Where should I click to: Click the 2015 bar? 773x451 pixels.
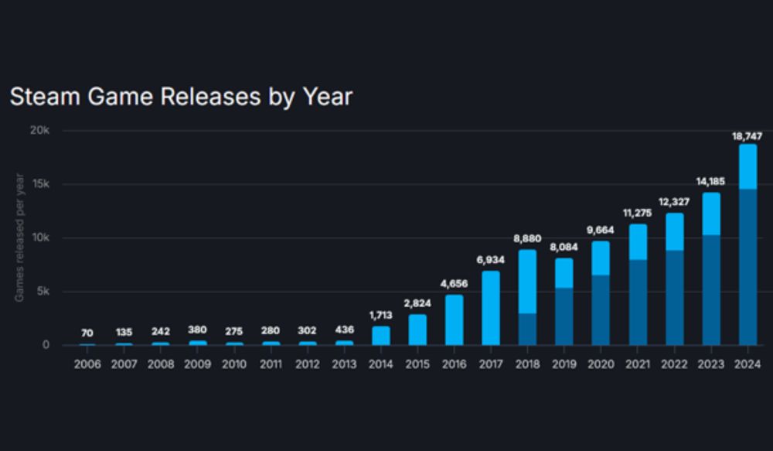point(417,330)
